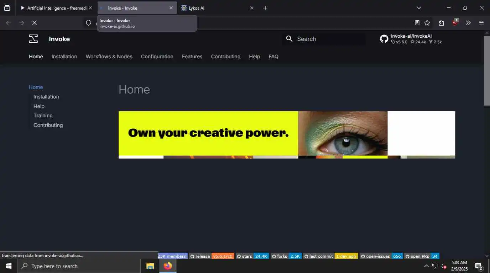The image size is (490, 273).
Task: Go to Help in the sidebar
Action: [39, 106]
